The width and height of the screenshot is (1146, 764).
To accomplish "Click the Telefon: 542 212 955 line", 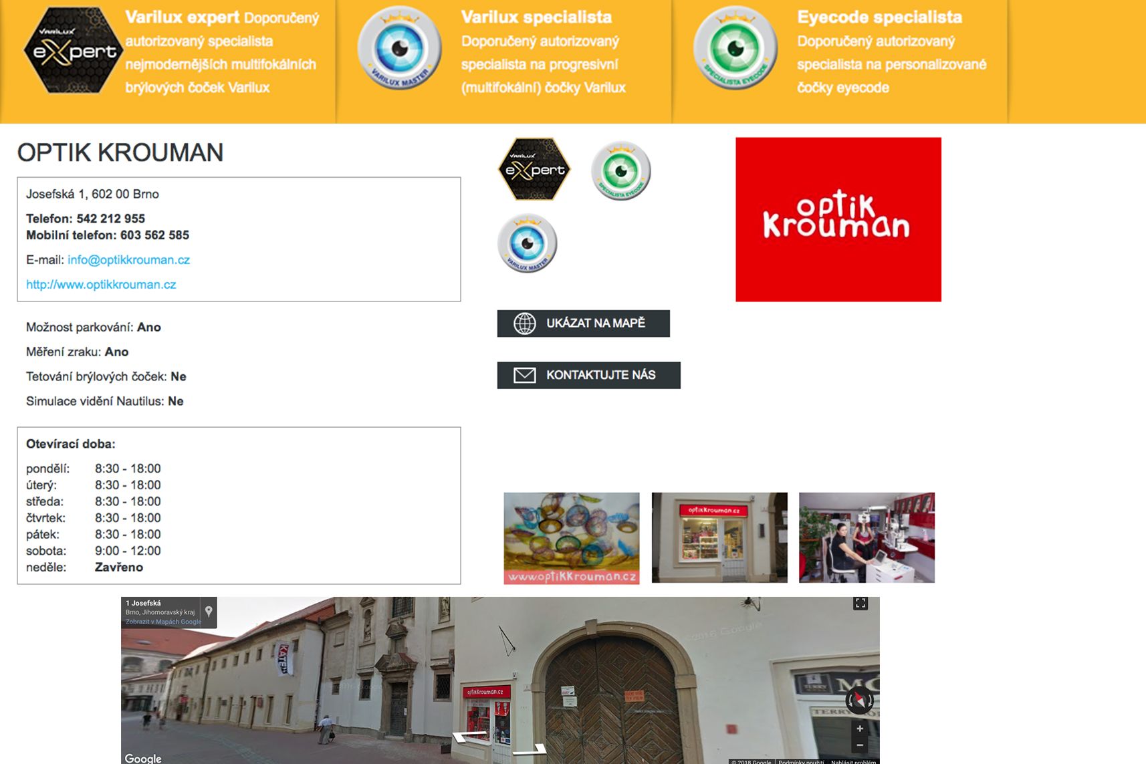I will click(86, 219).
